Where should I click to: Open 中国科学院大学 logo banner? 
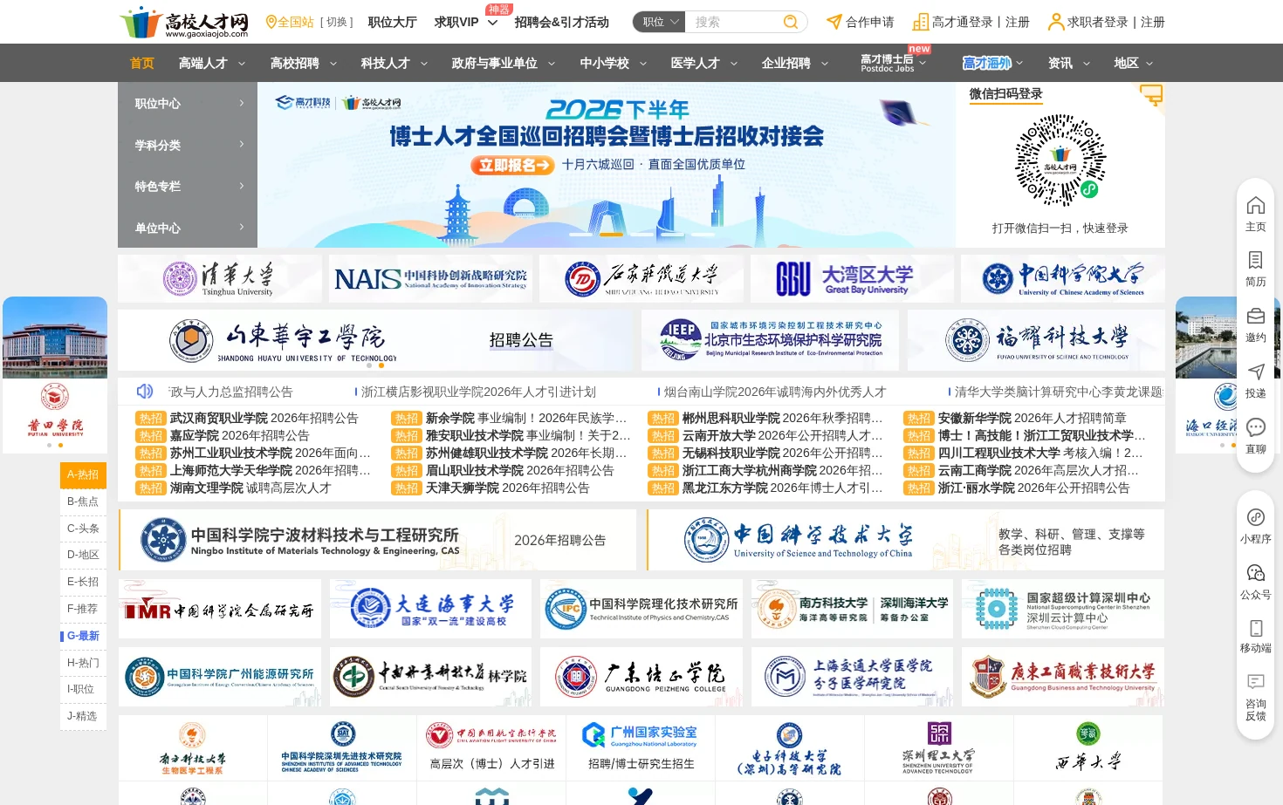click(x=1063, y=279)
